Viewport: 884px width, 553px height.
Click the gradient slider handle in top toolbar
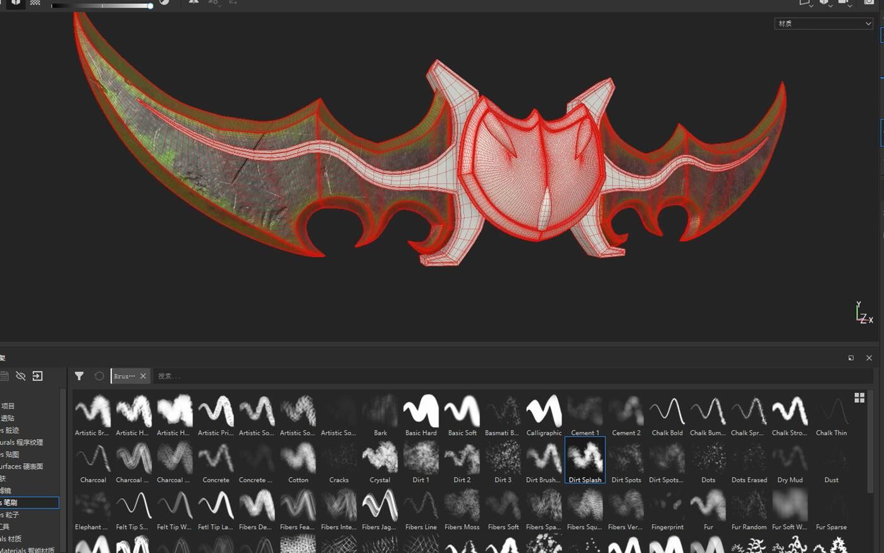tap(150, 6)
